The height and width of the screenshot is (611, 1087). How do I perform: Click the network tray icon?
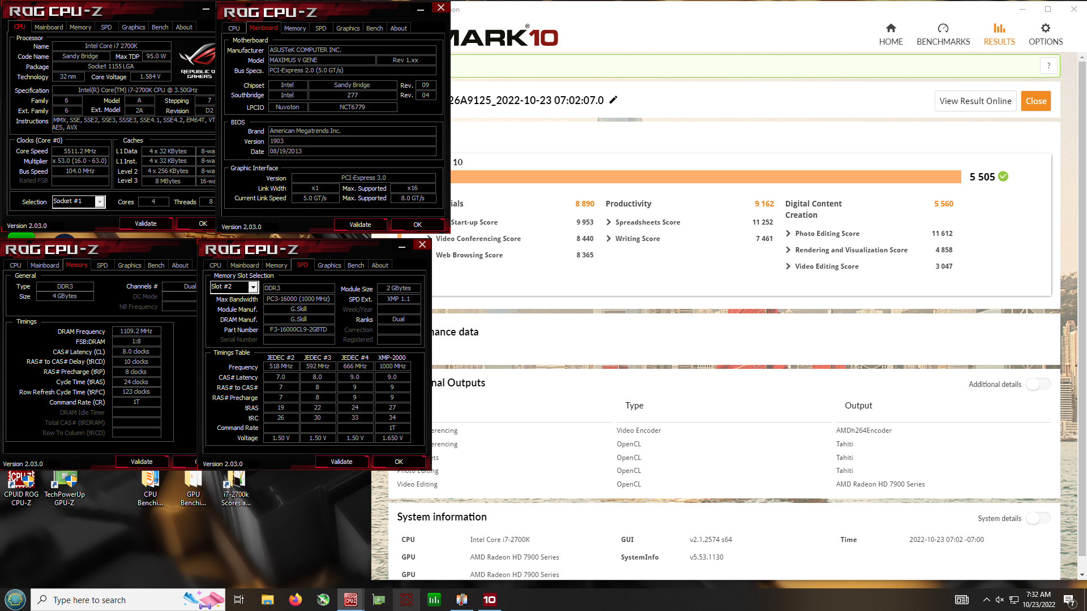pyautogui.click(x=1014, y=600)
